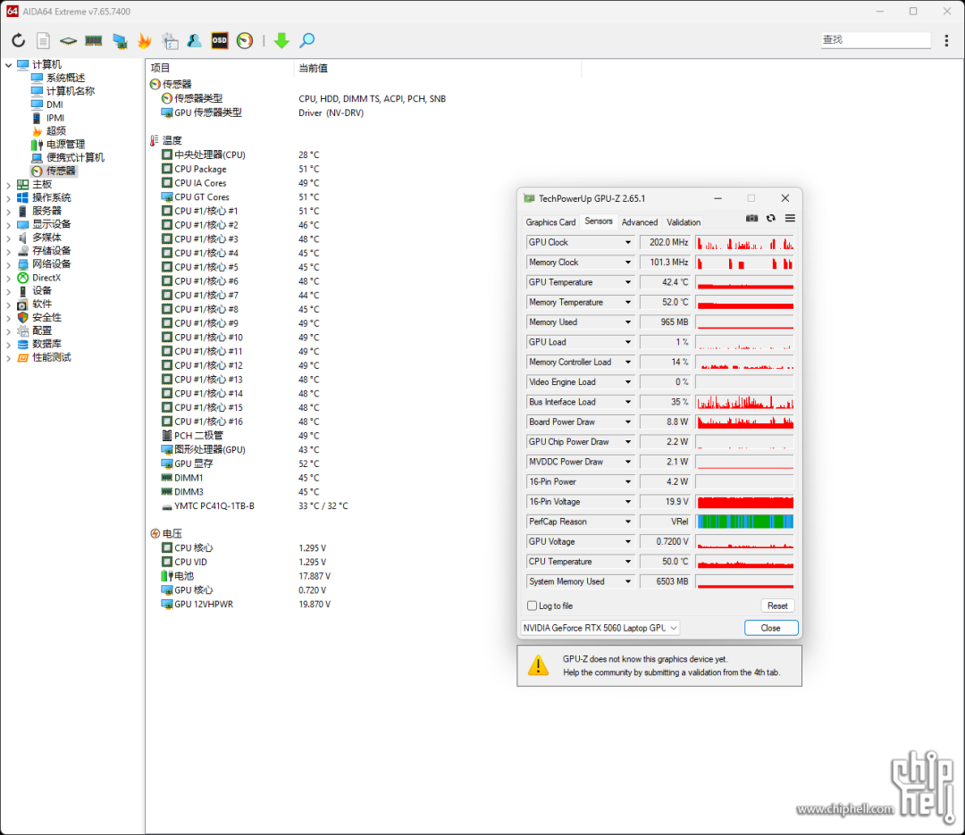Select 计算机名称 in the tree
This screenshot has width=965, height=835.
[x=71, y=91]
